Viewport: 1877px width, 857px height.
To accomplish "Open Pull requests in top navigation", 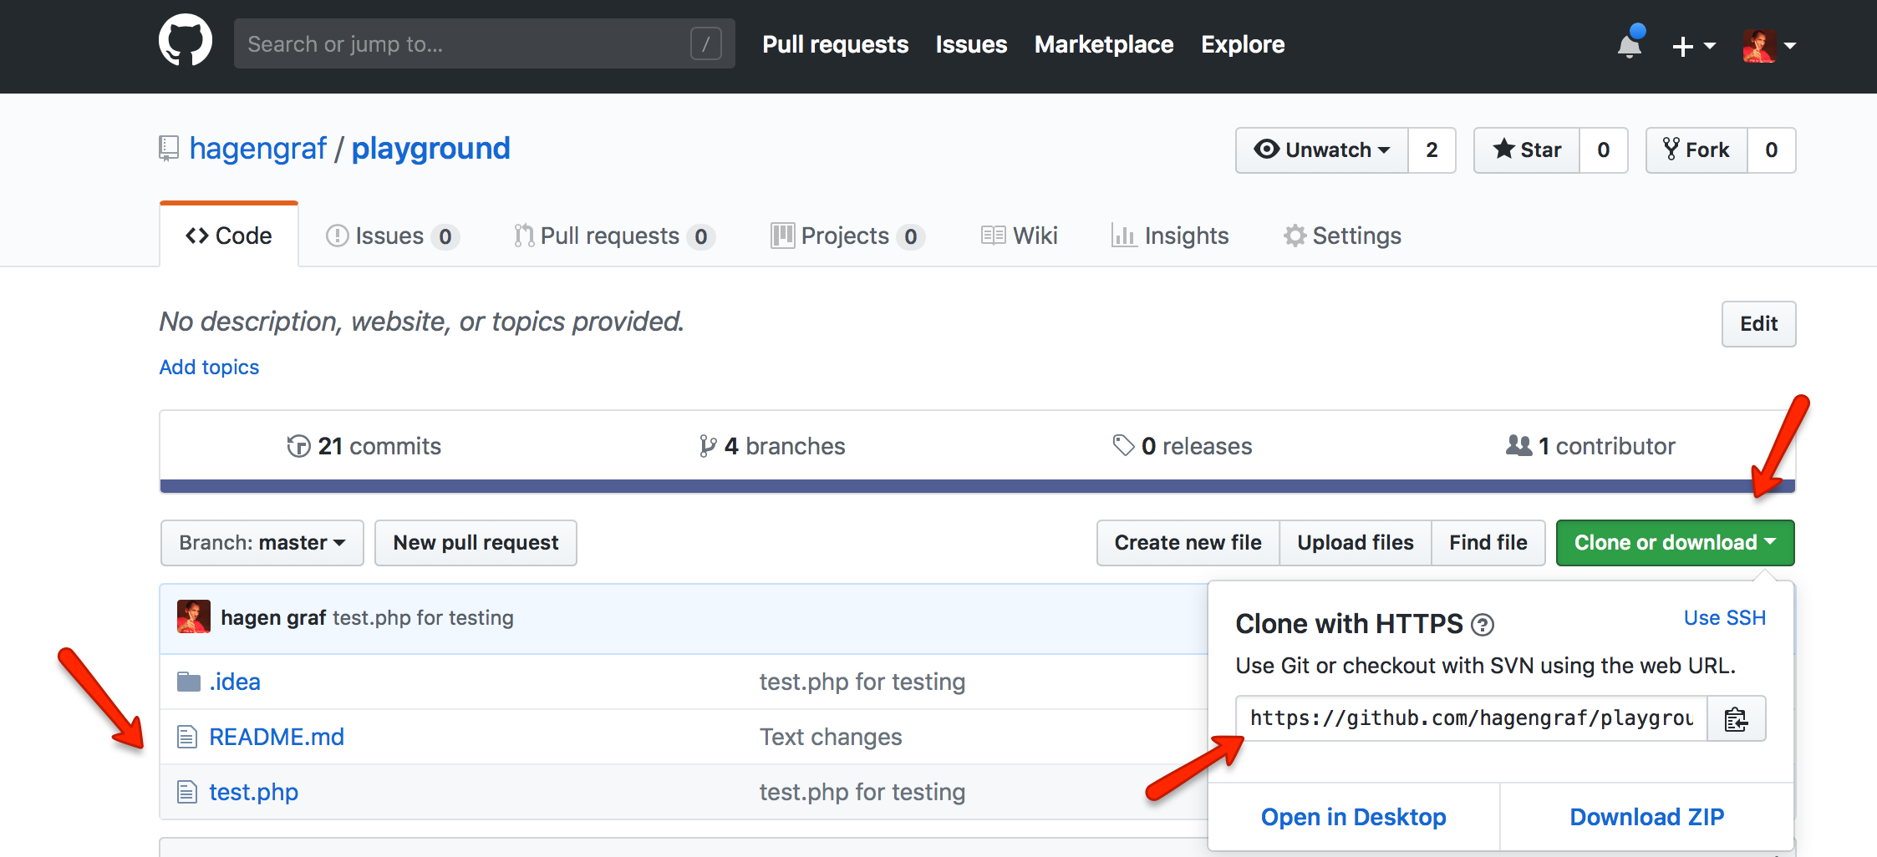I will point(835,44).
